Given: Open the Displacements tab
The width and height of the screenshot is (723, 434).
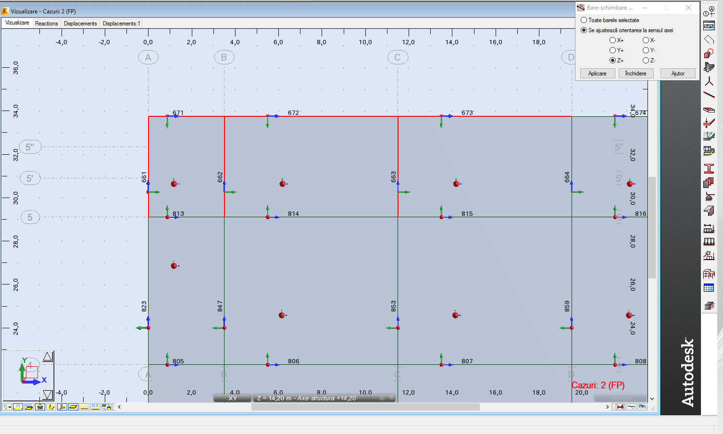Looking at the screenshot, I should 80,23.
